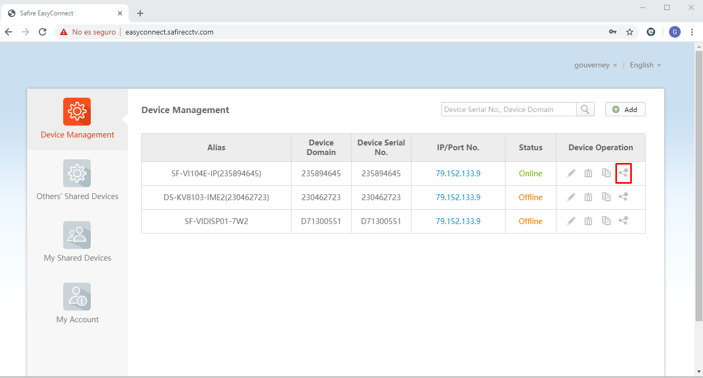Open the gouverney account dropdown

(595, 65)
